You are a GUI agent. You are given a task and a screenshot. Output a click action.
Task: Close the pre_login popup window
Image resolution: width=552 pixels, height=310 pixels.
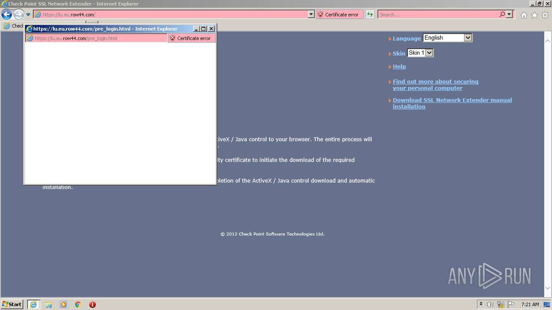pyautogui.click(x=211, y=29)
